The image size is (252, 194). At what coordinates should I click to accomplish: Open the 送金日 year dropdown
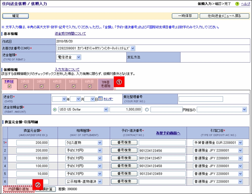click(59, 99)
